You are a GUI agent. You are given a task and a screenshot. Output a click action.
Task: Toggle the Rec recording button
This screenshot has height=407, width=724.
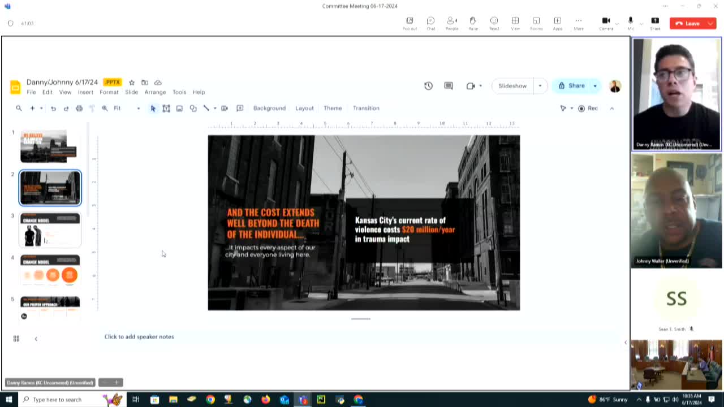(588, 108)
